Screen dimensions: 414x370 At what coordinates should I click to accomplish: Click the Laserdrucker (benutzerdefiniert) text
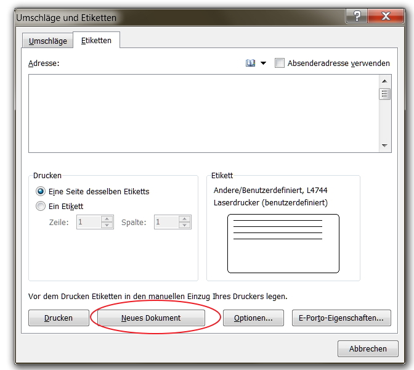click(x=270, y=203)
